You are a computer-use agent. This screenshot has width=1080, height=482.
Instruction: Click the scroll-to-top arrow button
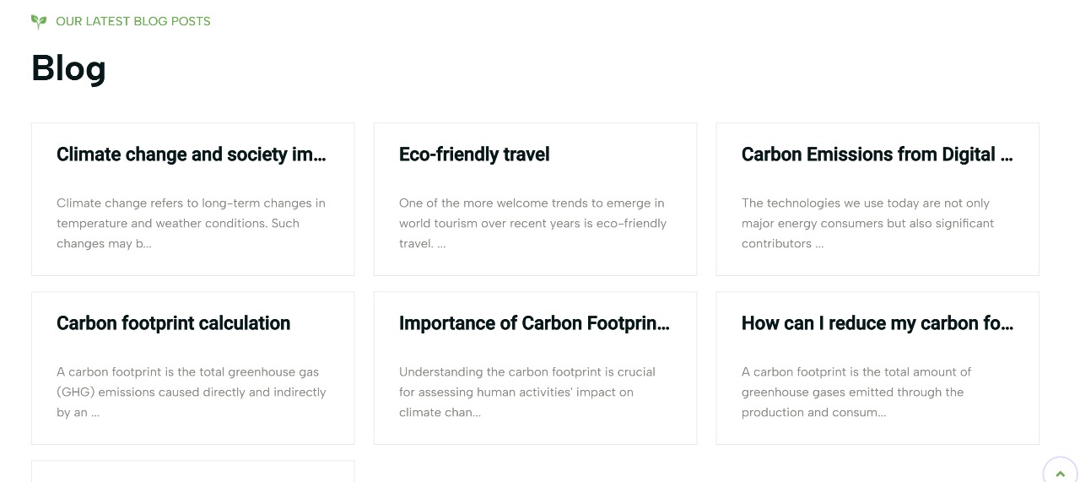1060,471
